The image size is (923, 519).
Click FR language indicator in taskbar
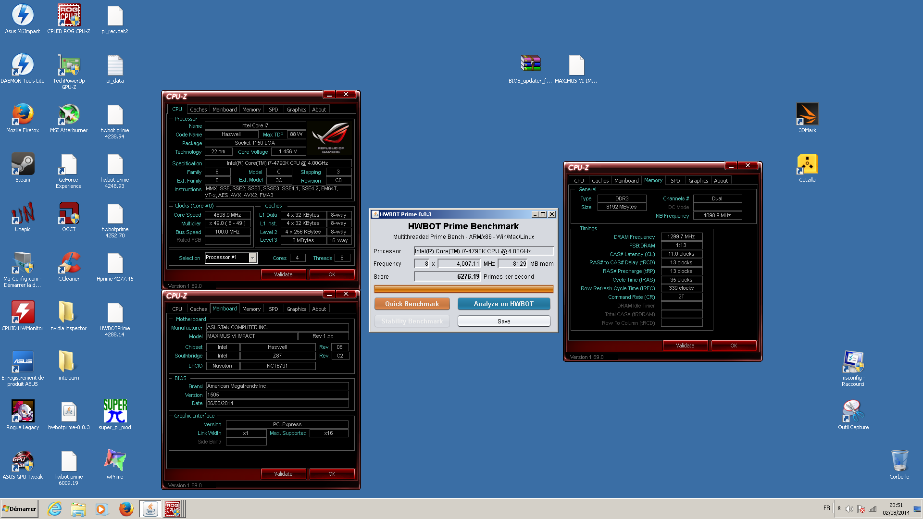pyautogui.click(x=826, y=508)
